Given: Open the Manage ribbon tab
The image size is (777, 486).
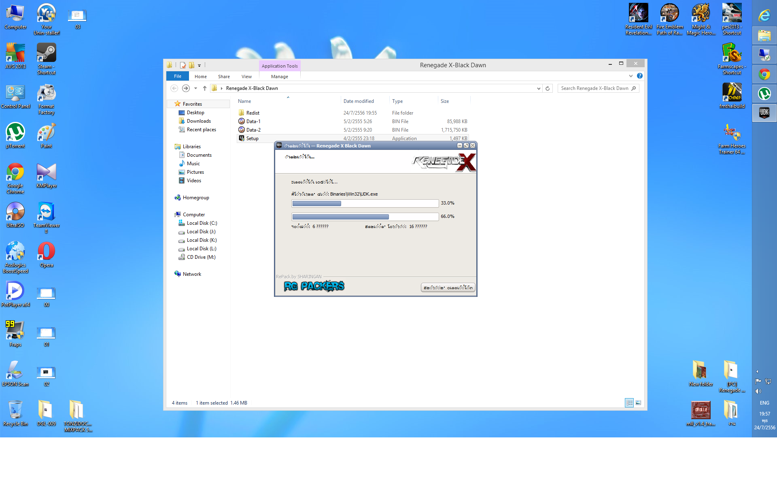Looking at the screenshot, I should click(x=280, y=77).
